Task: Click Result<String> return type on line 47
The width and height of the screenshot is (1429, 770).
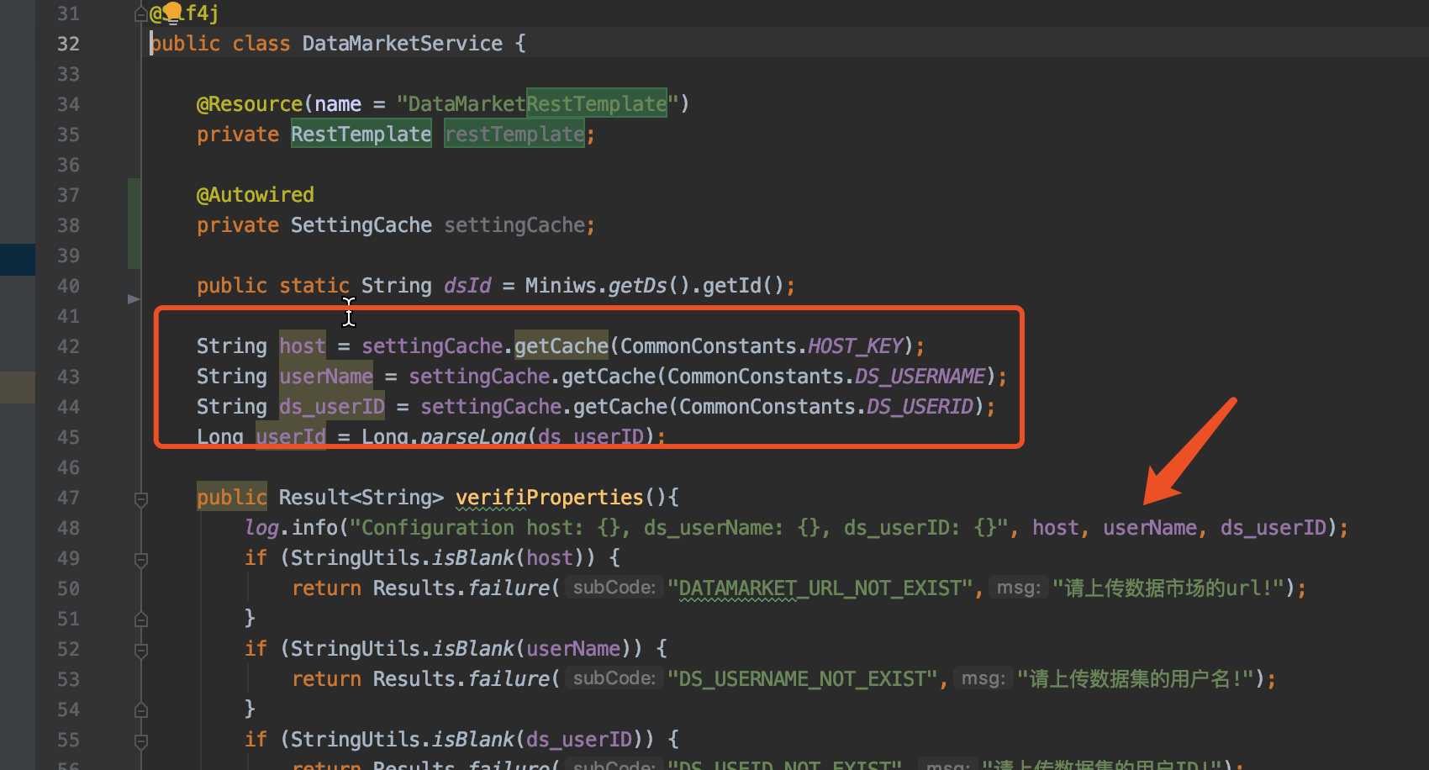Action: tap(361, 498)
